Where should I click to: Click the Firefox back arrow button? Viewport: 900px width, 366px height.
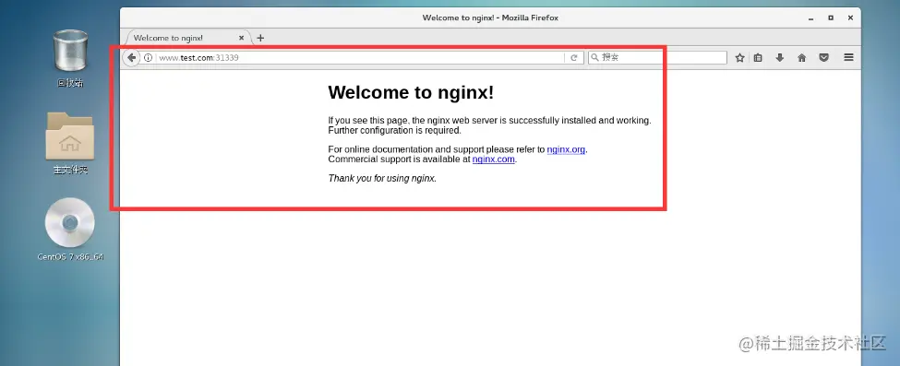[x=131, y=57]
